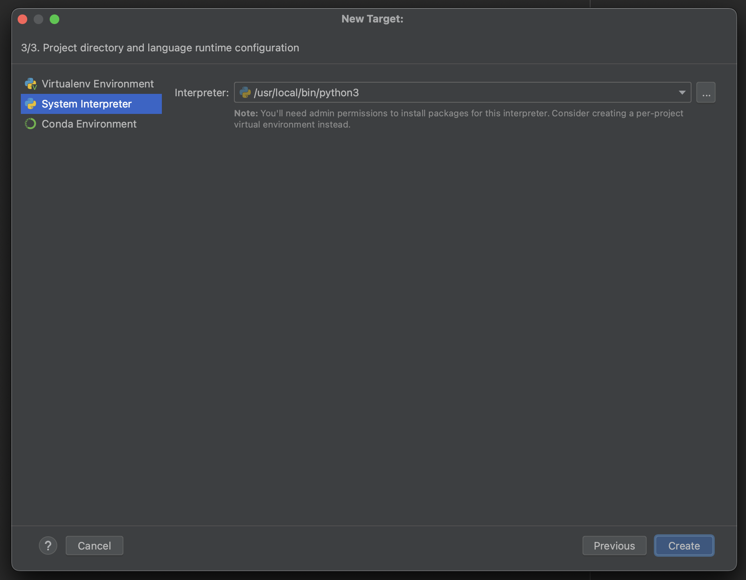Screen dimensions: 746x580
Task: Click the Python icon beside Virtualenv Environment
Action: click(30, 83)
